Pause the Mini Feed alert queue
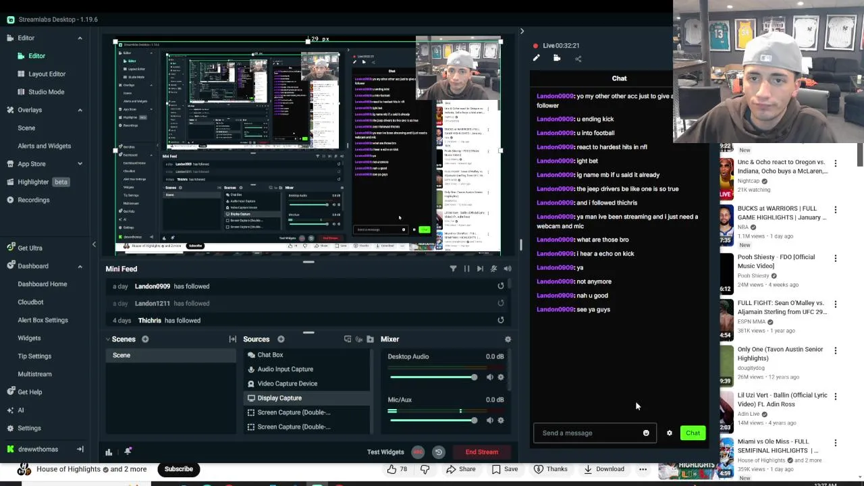The height and width of the screenshot is (486, 864). tap(466, 269)
